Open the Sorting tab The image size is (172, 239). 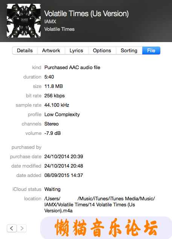129,51
